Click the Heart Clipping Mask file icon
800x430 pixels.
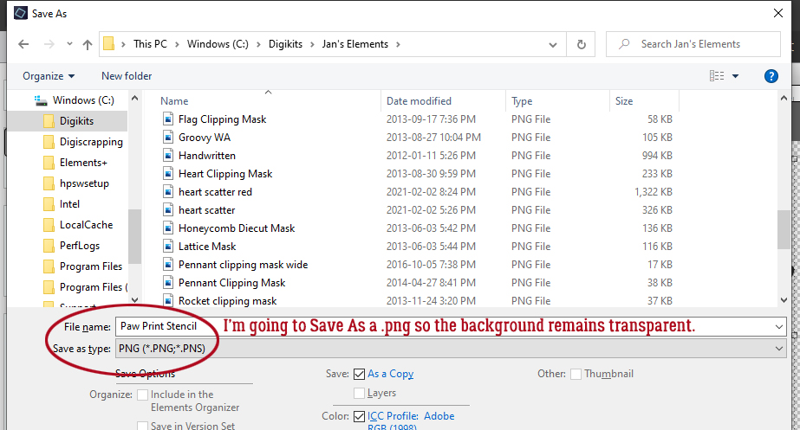point(168,174)
